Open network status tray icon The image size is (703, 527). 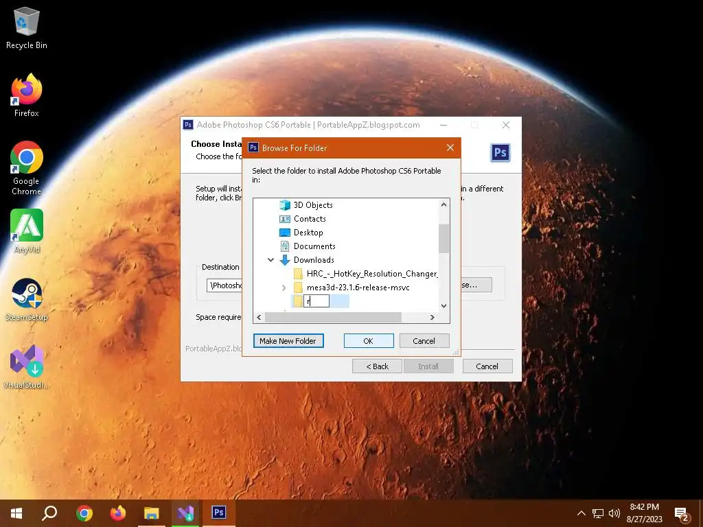click(x=598, y=513)
